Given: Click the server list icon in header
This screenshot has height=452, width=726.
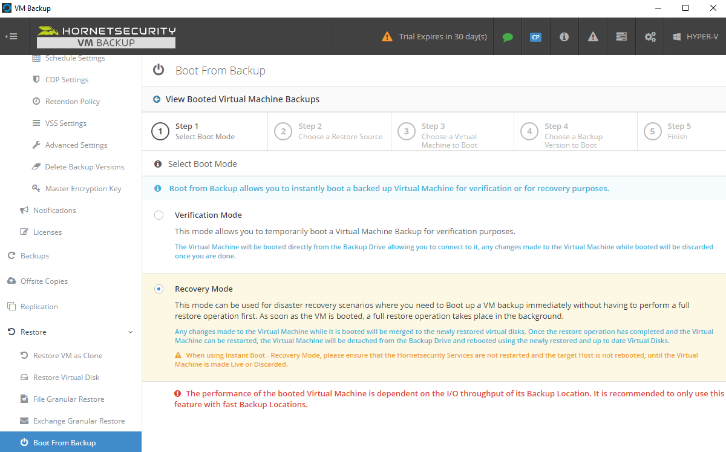Looking at the screenshot, I should click(621, 37).
